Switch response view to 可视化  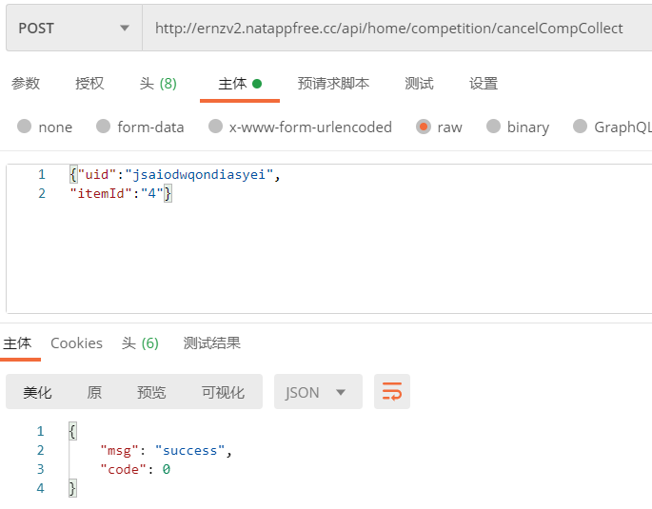tap(223, 392)
